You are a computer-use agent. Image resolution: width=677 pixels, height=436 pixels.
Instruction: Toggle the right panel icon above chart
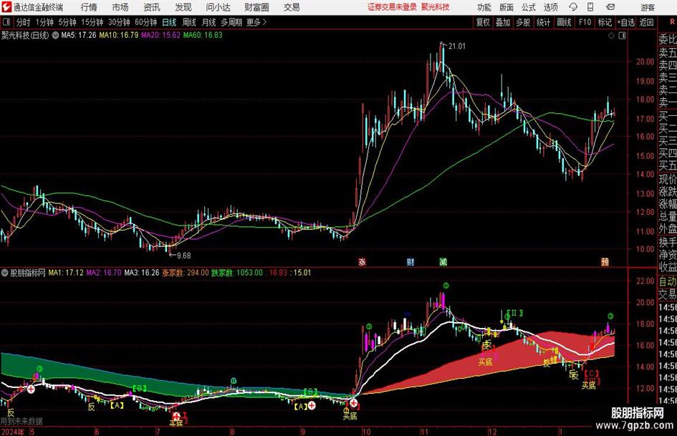[622, 36]
